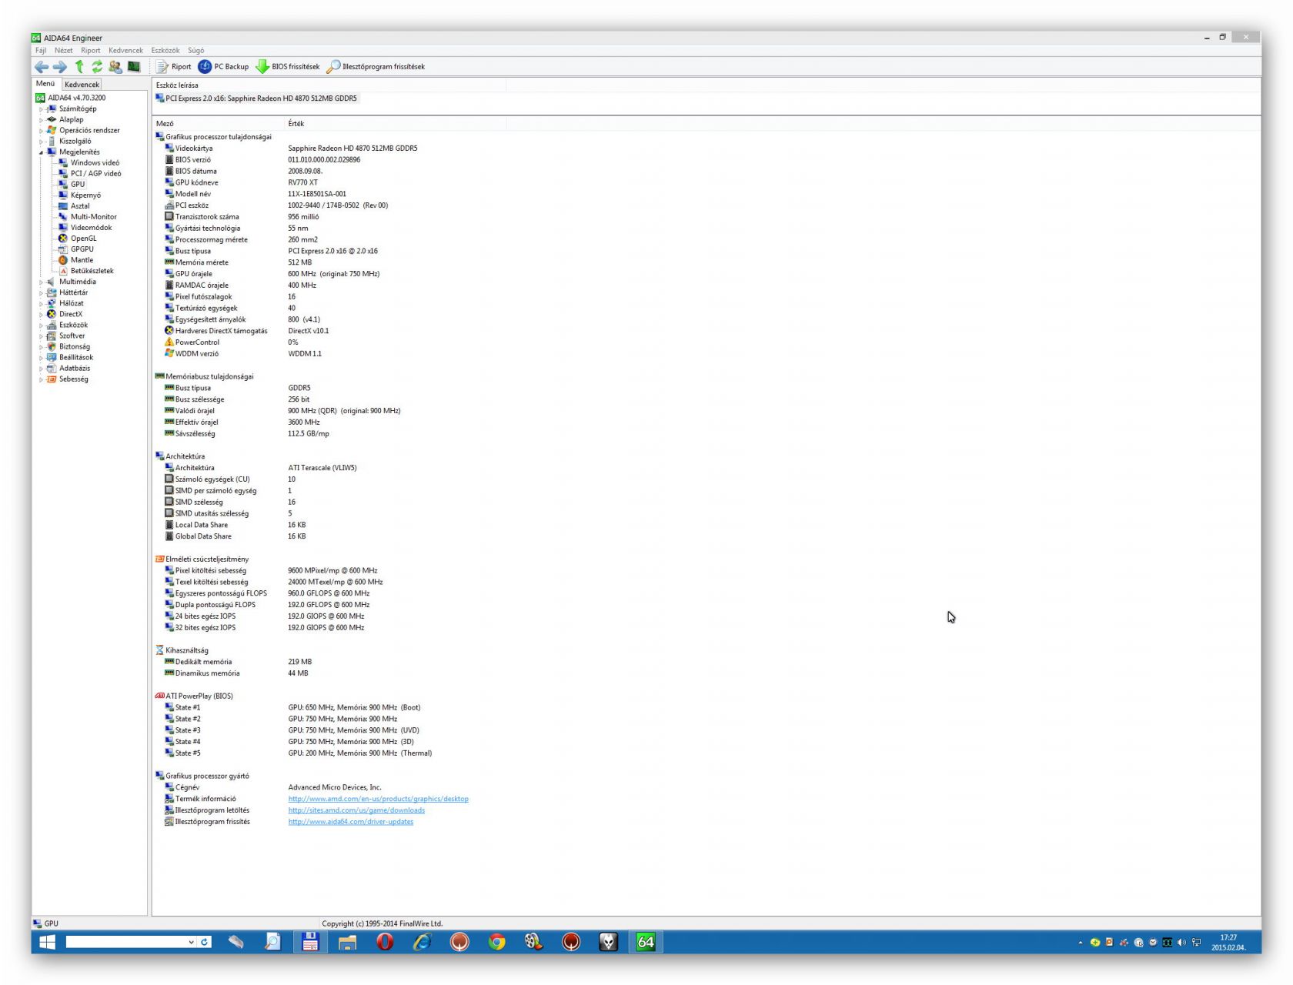The height and width of the screenshot is (985, 1293).
Task: Click the Mező column header
Action: pos(218,124)
